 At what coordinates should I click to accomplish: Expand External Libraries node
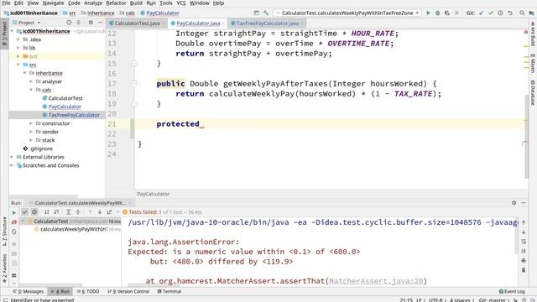12,157
